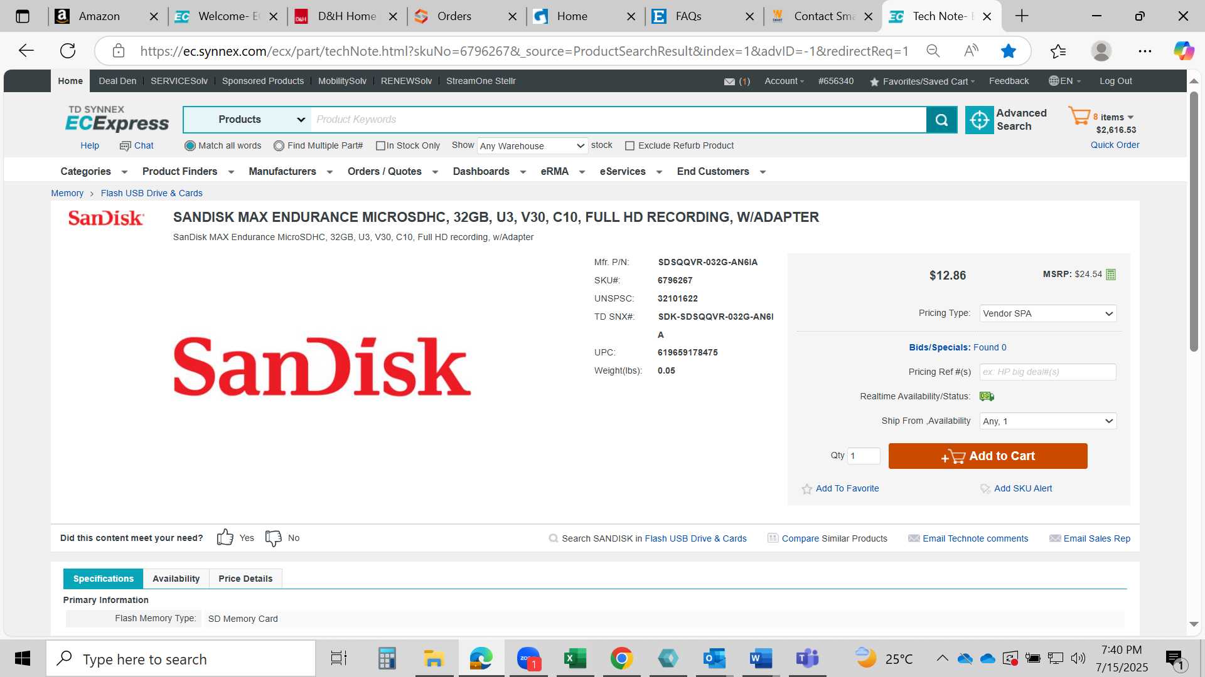Expand the Categories menu
This screenshot has width=1205, height=677.
coord(94,172)
